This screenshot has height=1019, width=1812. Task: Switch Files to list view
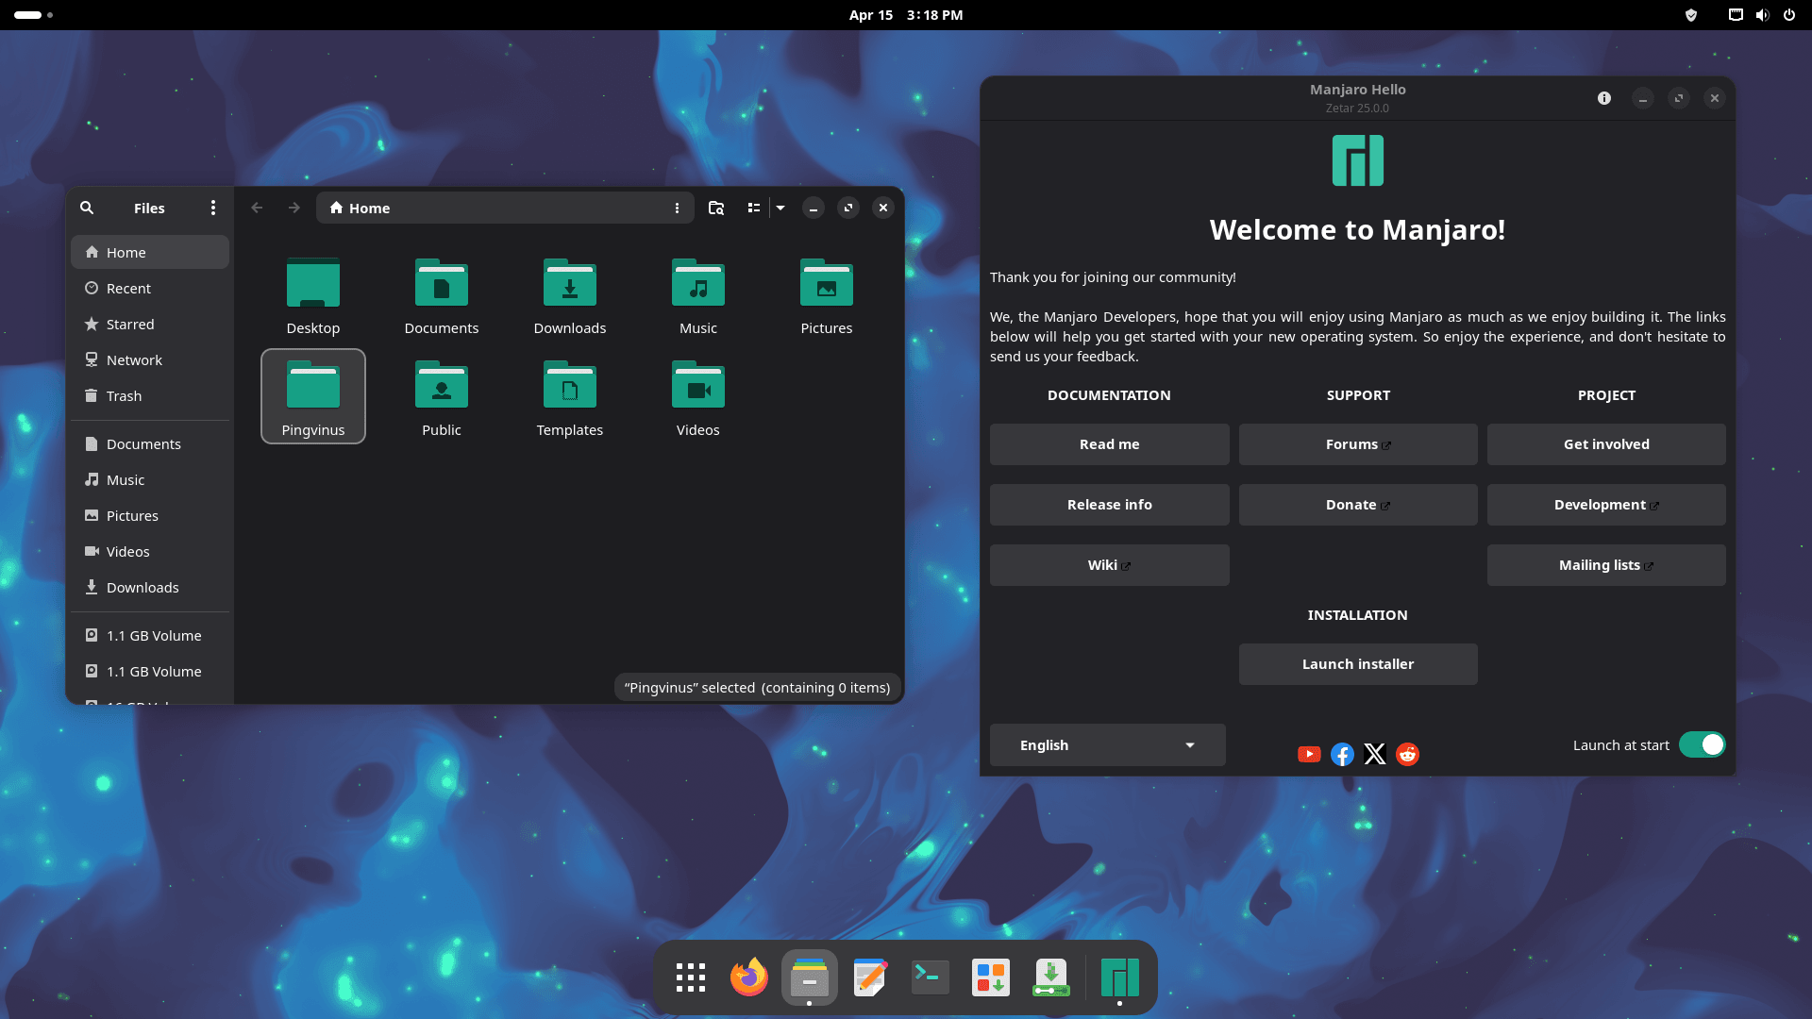(754, 208)
